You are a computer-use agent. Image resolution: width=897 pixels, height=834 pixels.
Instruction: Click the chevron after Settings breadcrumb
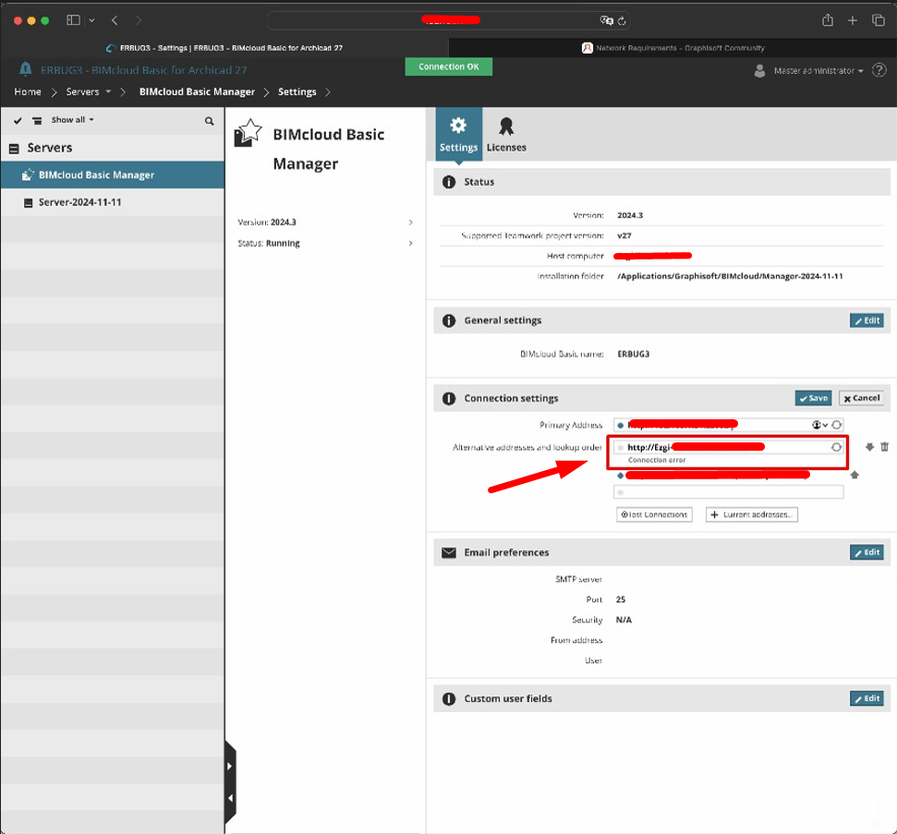328,92
